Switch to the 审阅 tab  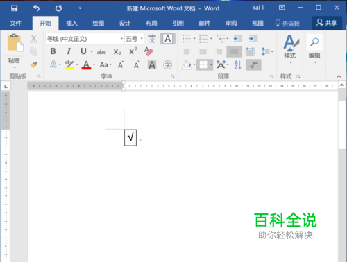(x=231, y=23)
